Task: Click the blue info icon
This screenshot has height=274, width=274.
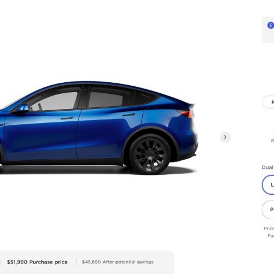Action: tap(271, 25)
